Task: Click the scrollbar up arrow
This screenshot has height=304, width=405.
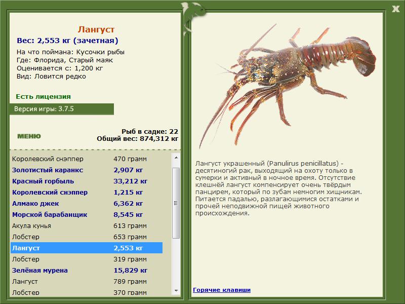Action: click(176, 158)
